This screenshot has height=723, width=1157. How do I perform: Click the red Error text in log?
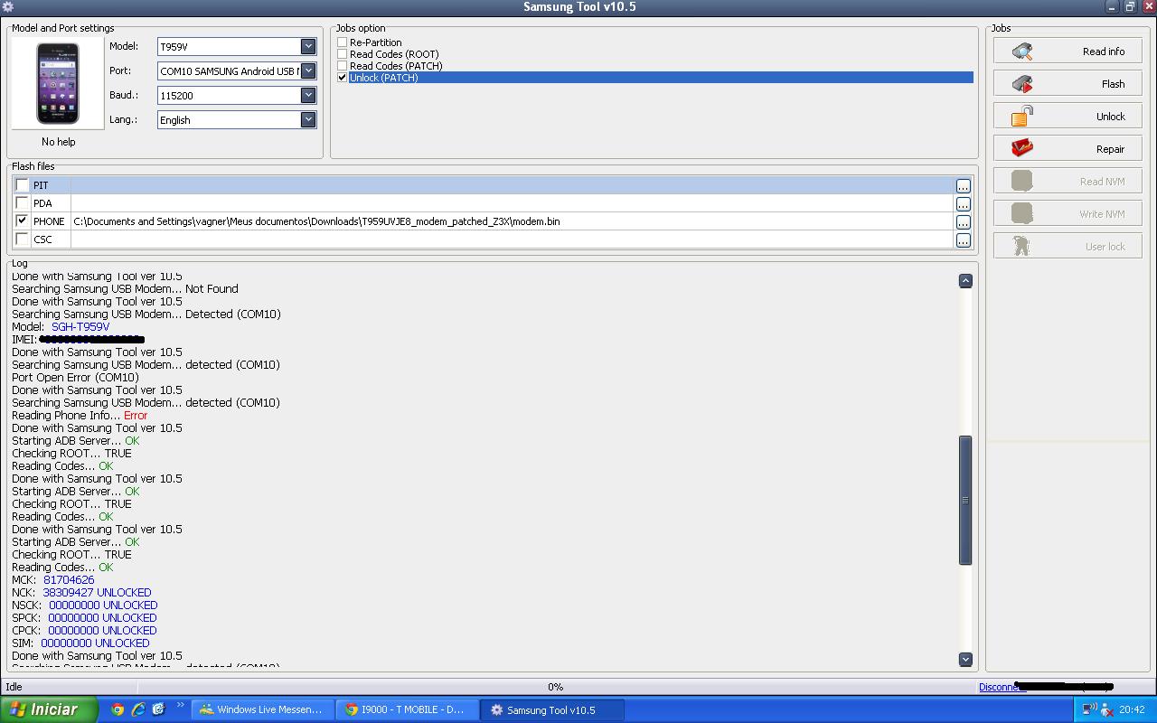136,416
